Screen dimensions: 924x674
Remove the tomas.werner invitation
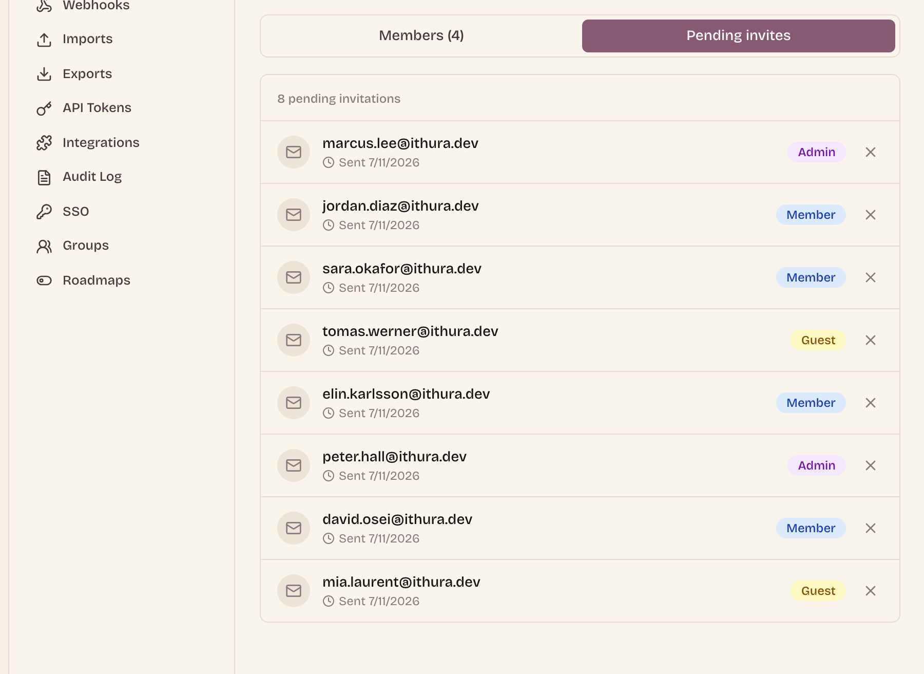pyautogui.click(x=871, y=340)
